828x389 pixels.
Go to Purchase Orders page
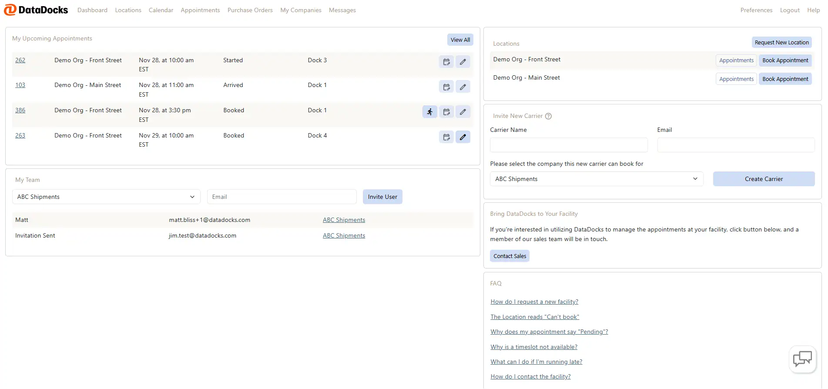point(250,10)
